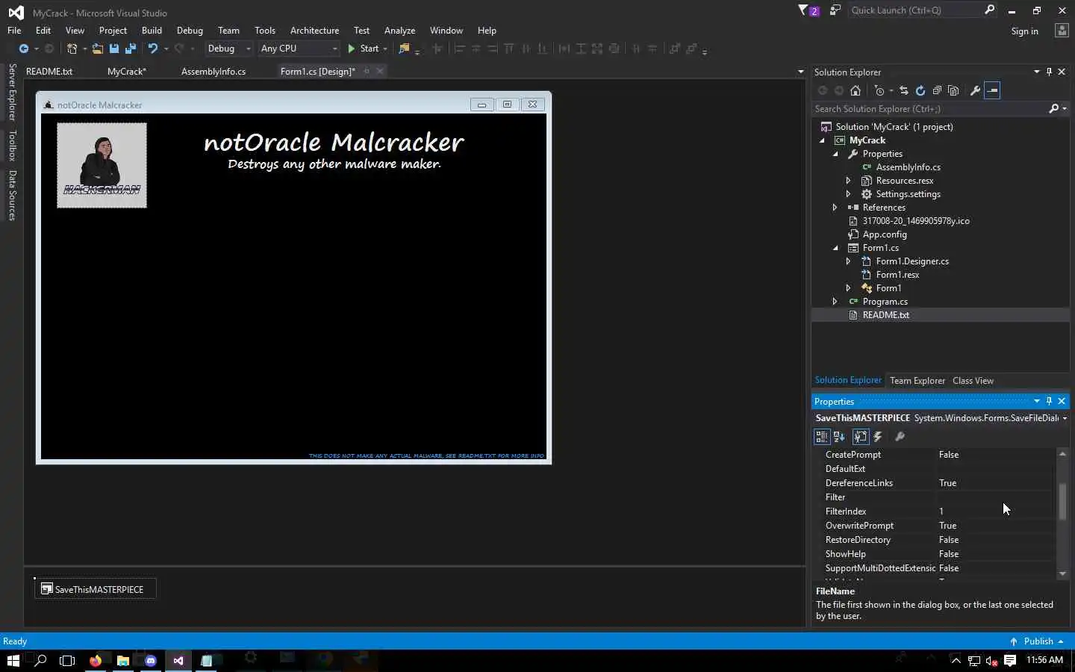The width and height of the screenshot is (1075, 672).
Task: Toggle Categorized view in Properties panel
Action: [821, 437]
